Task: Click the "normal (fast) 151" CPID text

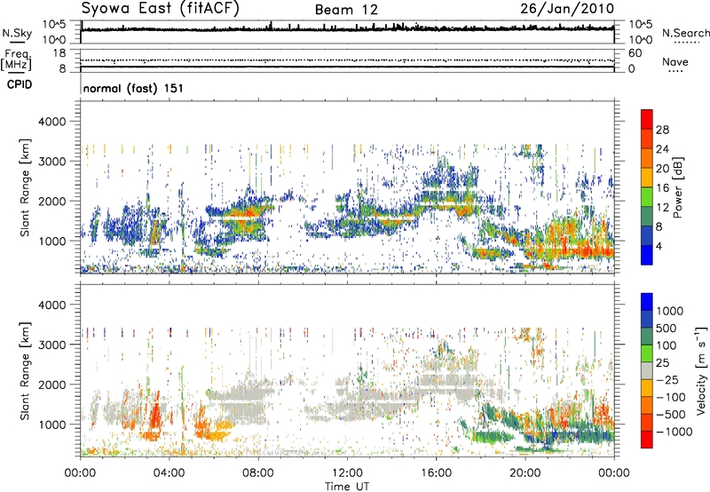Action: pos(133,88)
